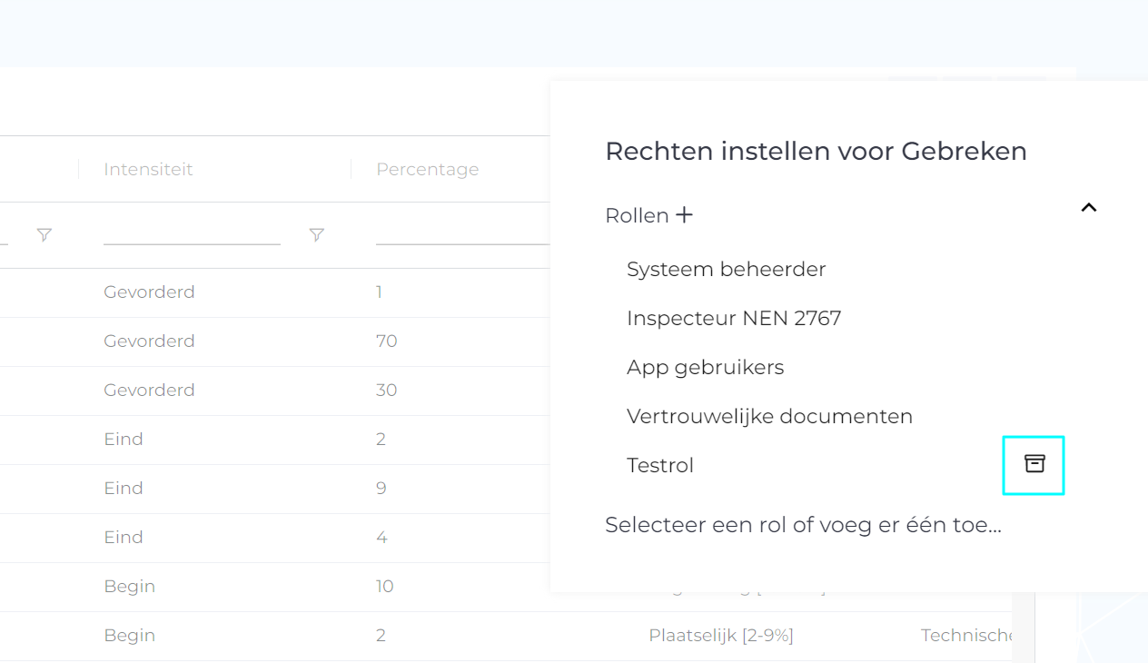Open the percentage value 1 link
This screenshot has width=1148, height=663.
pyautogui.click(x=379, y=292)
